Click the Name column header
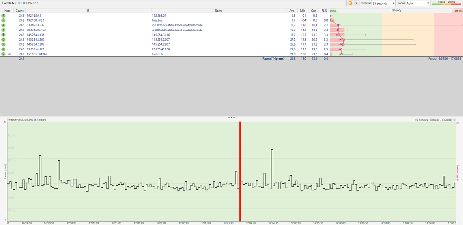Viewport: 463px width, 225px height. pos(218,11)
